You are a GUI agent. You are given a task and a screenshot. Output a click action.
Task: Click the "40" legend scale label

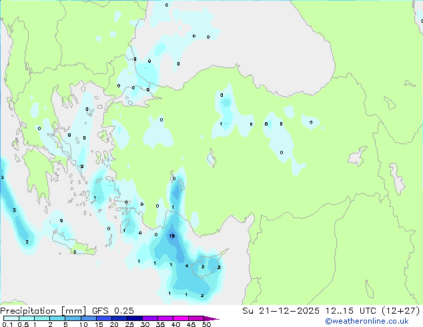pyautogui.click(x=176, y=324)
